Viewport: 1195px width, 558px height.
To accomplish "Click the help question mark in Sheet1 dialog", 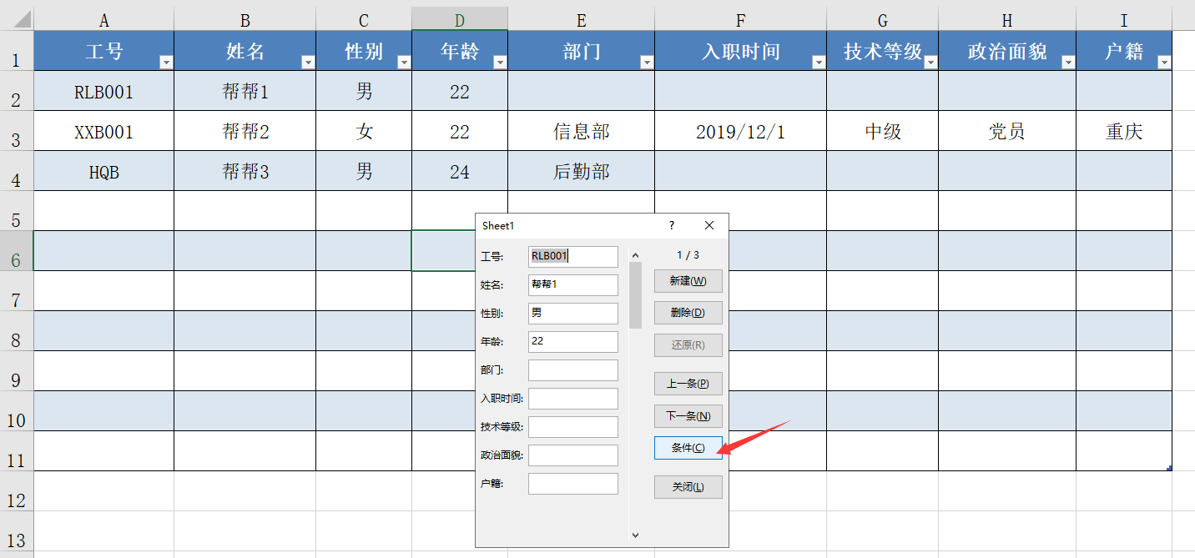I will pos(672,226).
